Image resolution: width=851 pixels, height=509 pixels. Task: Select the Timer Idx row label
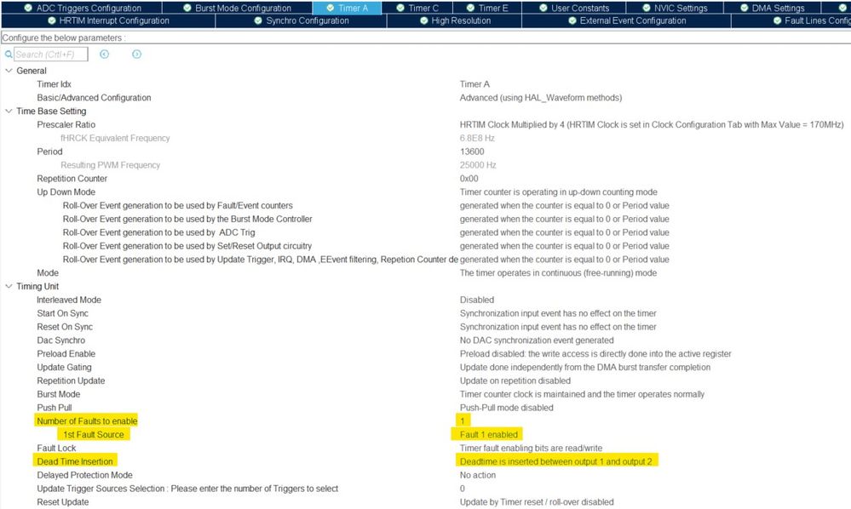(x=54, y=84)
